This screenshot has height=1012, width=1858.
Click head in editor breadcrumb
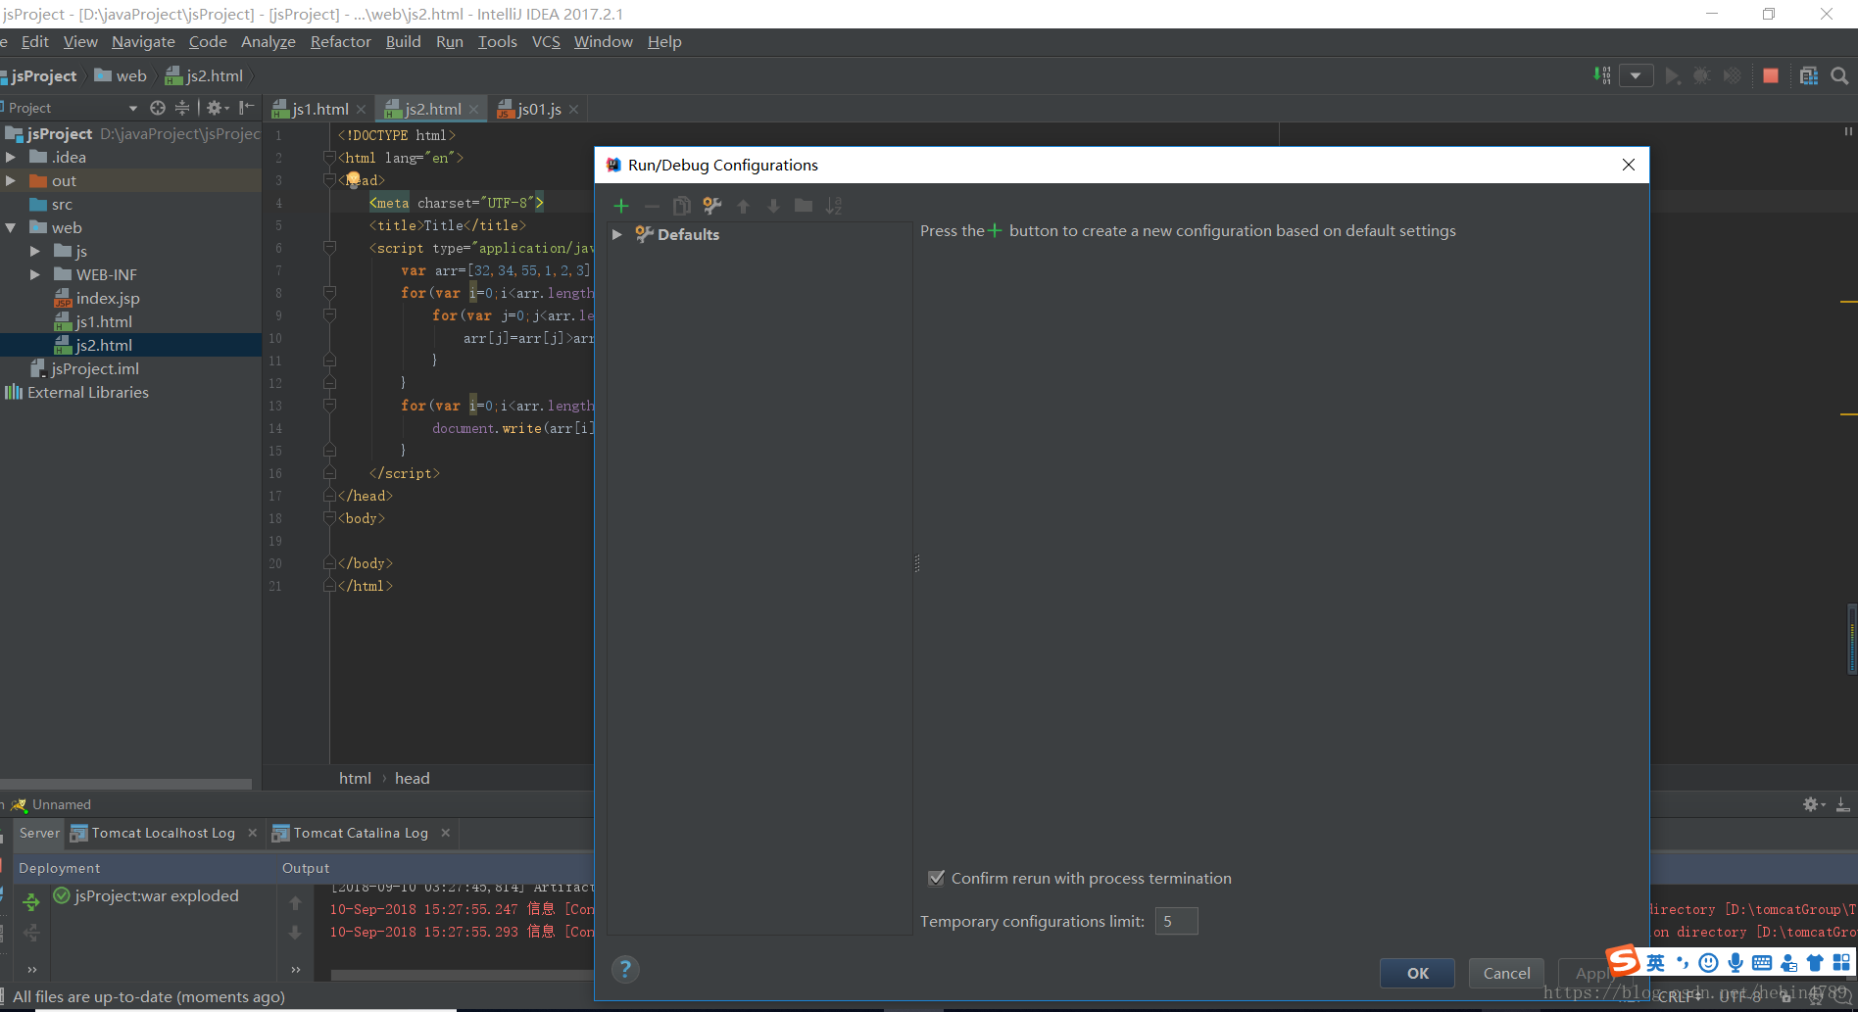[x=412, y=778]
